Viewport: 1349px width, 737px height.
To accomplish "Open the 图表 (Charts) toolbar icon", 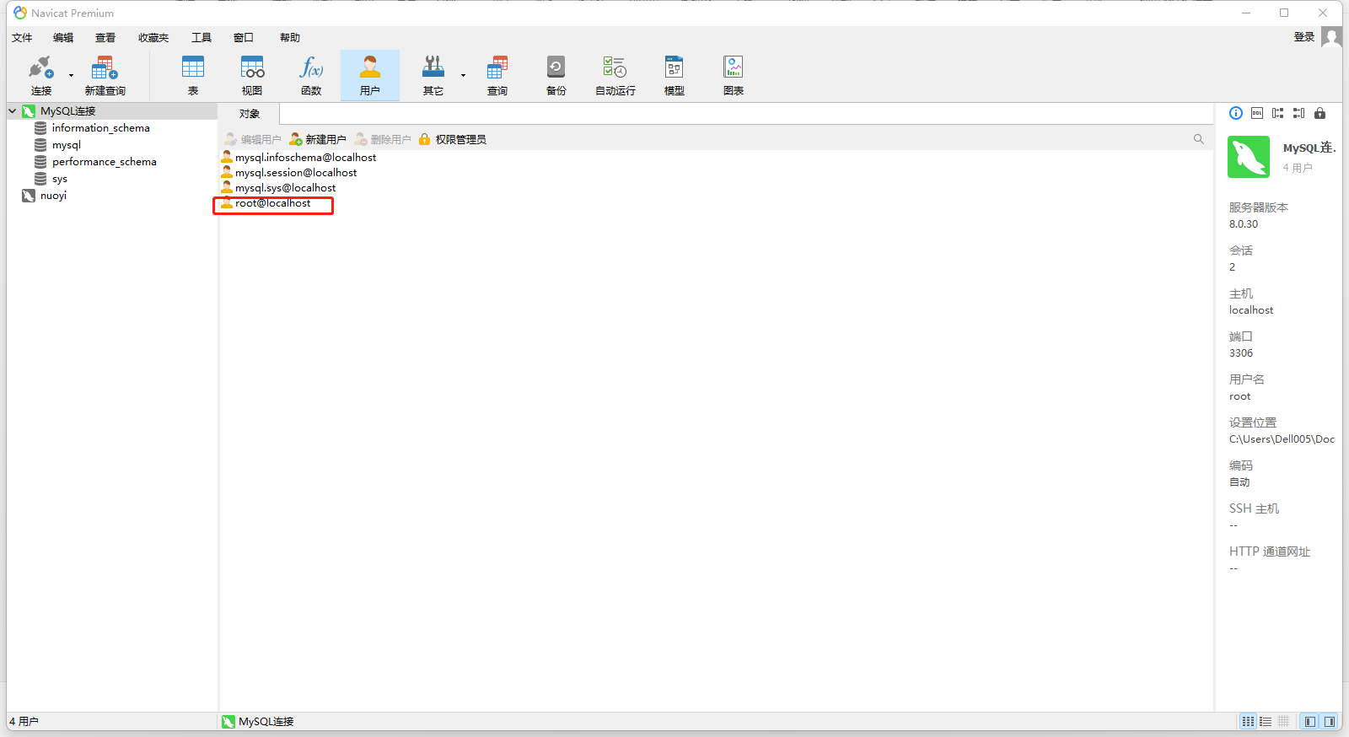I will (x=734, y=75).
